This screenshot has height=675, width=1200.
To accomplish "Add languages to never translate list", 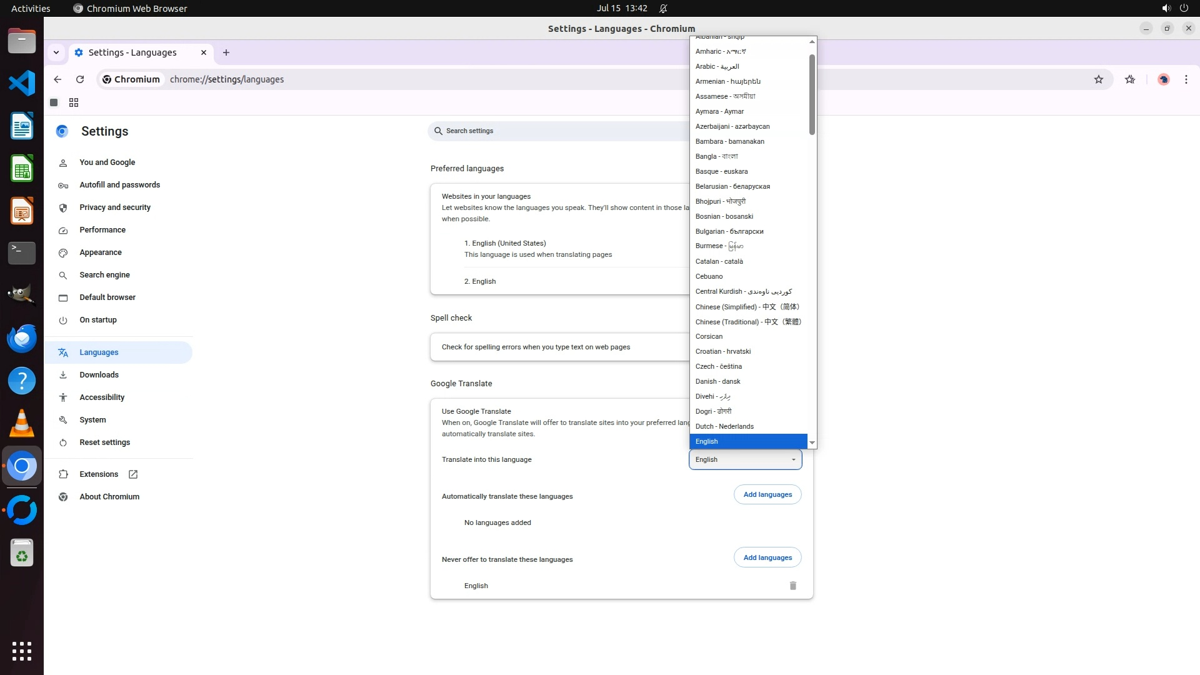I will 767,557.
